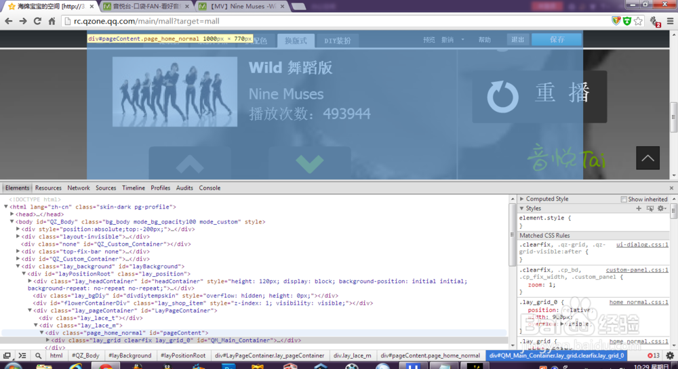
Task: Expand the Computed Style section
Action: (522, 199)
